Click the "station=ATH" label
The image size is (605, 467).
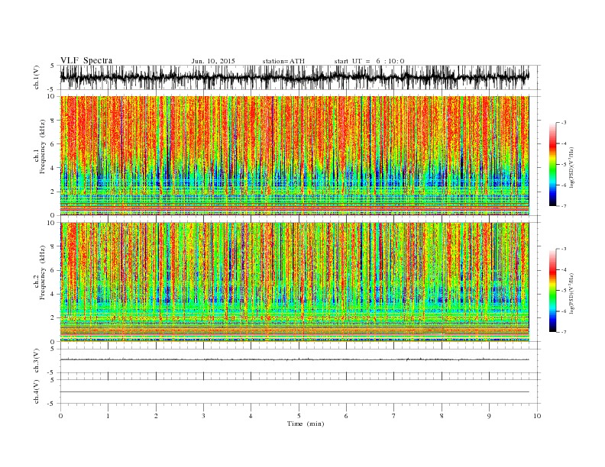point(283,61)
